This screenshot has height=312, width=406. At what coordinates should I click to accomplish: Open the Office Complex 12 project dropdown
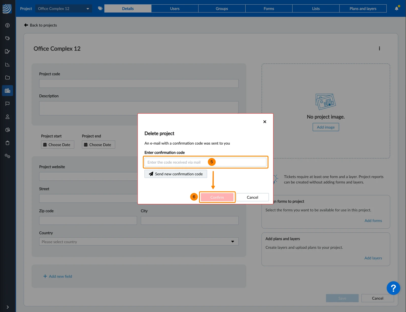coord(63,8)
